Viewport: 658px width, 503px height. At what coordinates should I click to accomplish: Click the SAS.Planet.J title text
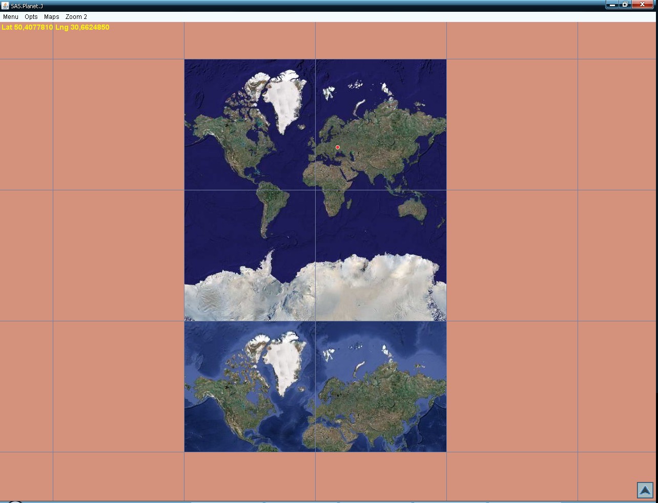(x=27, y=6)
